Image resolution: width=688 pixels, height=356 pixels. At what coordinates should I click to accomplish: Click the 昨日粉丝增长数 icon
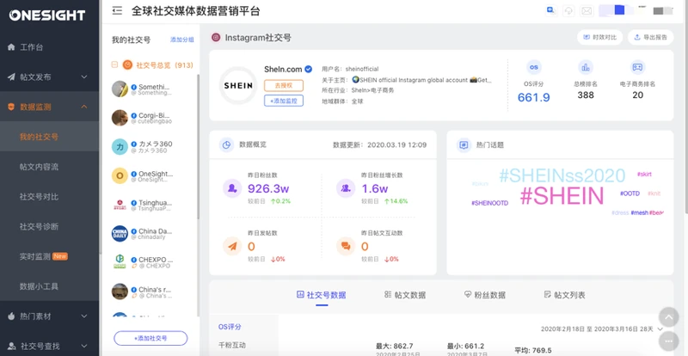coord(346,188)
